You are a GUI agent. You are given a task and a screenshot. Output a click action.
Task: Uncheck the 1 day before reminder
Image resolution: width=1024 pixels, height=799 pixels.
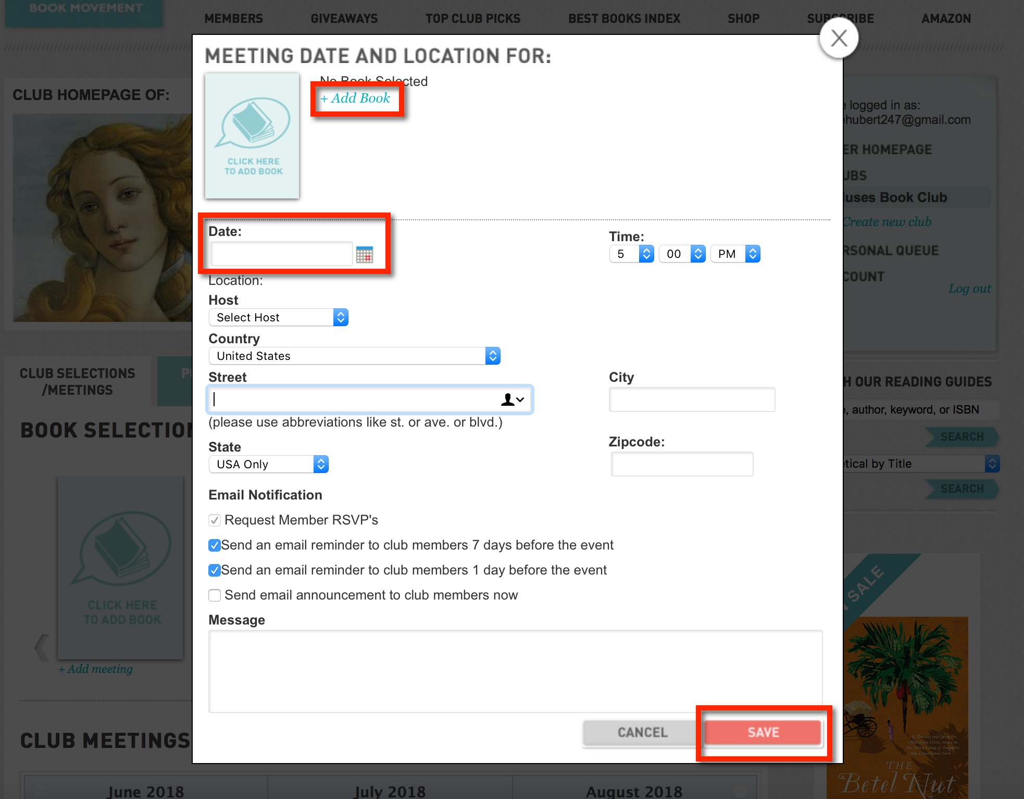point(214,570)
